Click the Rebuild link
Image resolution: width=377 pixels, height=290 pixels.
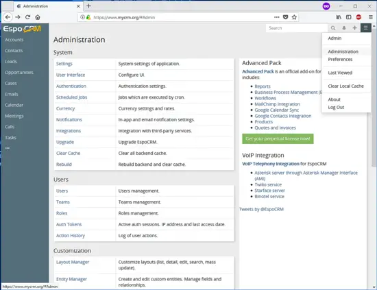64,165
